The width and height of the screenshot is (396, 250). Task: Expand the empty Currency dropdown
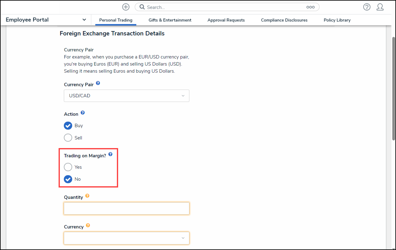(126, 238)
